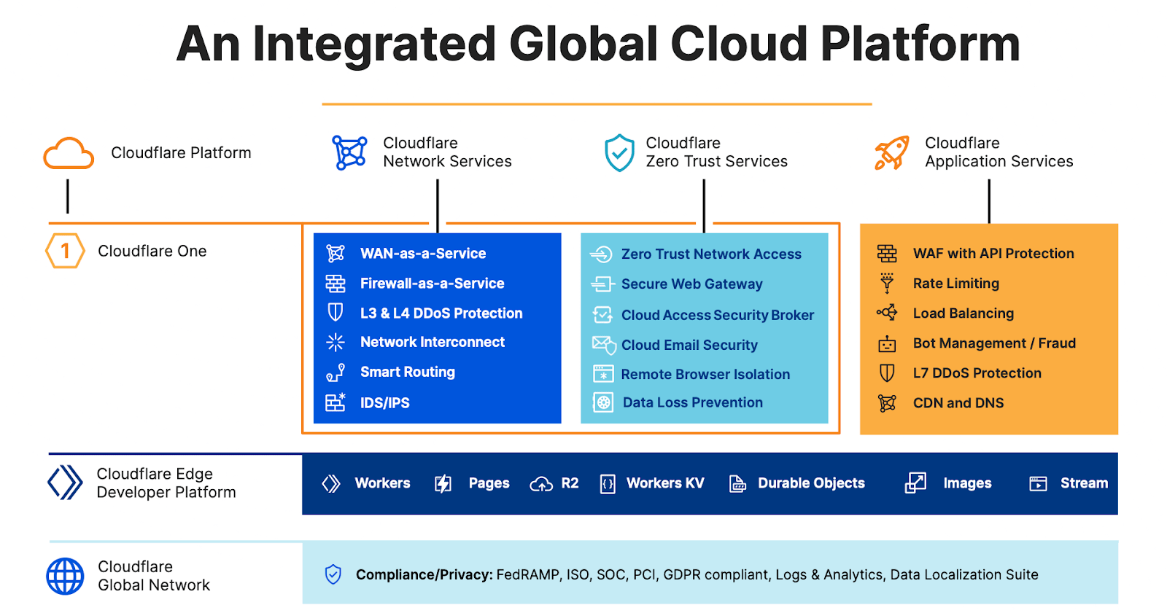This screenshot has height=613, width=1167.
Task: Click the Data Loss Prevention icon
Action: click(x=603, y=402)
